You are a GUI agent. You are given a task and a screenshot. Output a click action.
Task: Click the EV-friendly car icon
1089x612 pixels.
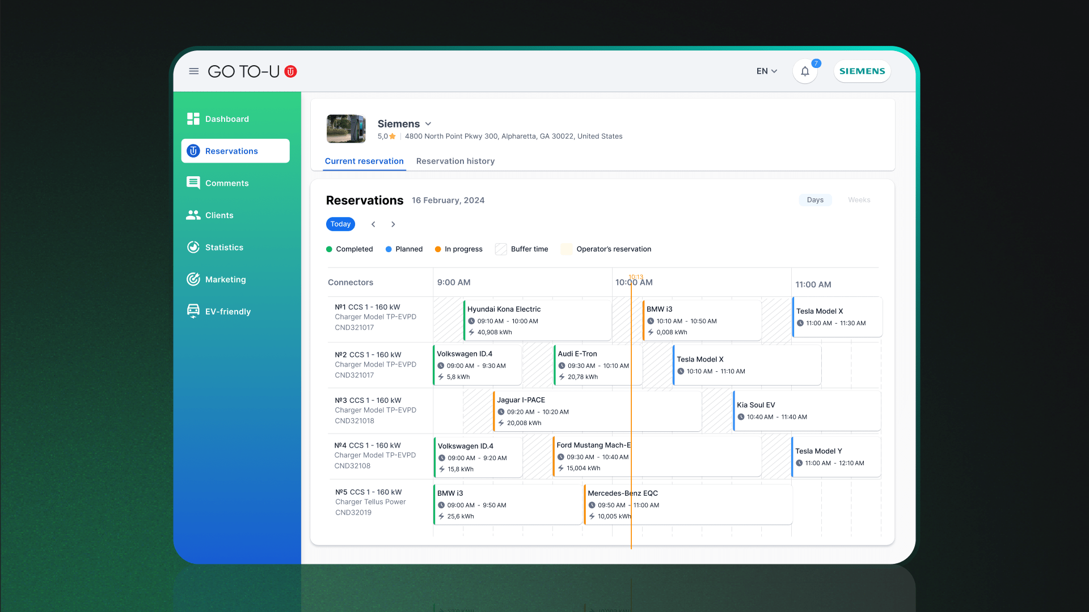coord(193,311)
